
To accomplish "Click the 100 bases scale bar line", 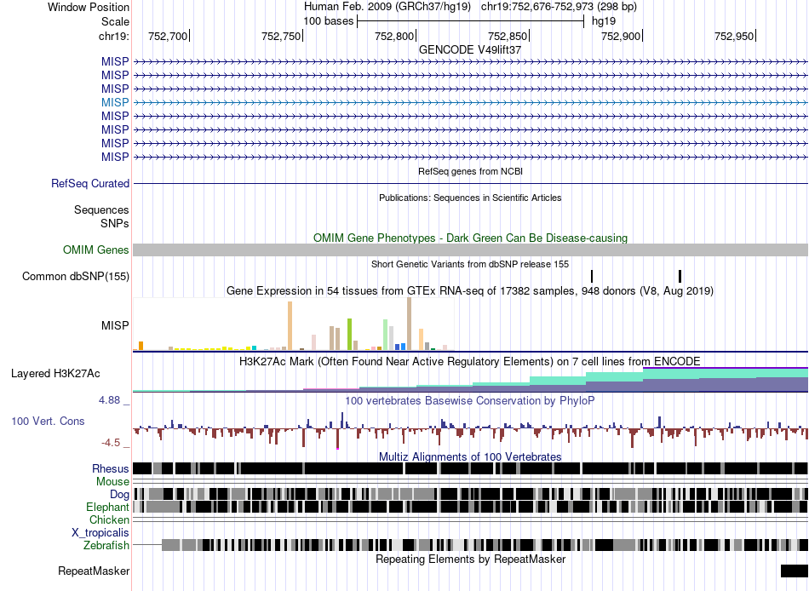I will pyautogui.click(x=470, y=21).
